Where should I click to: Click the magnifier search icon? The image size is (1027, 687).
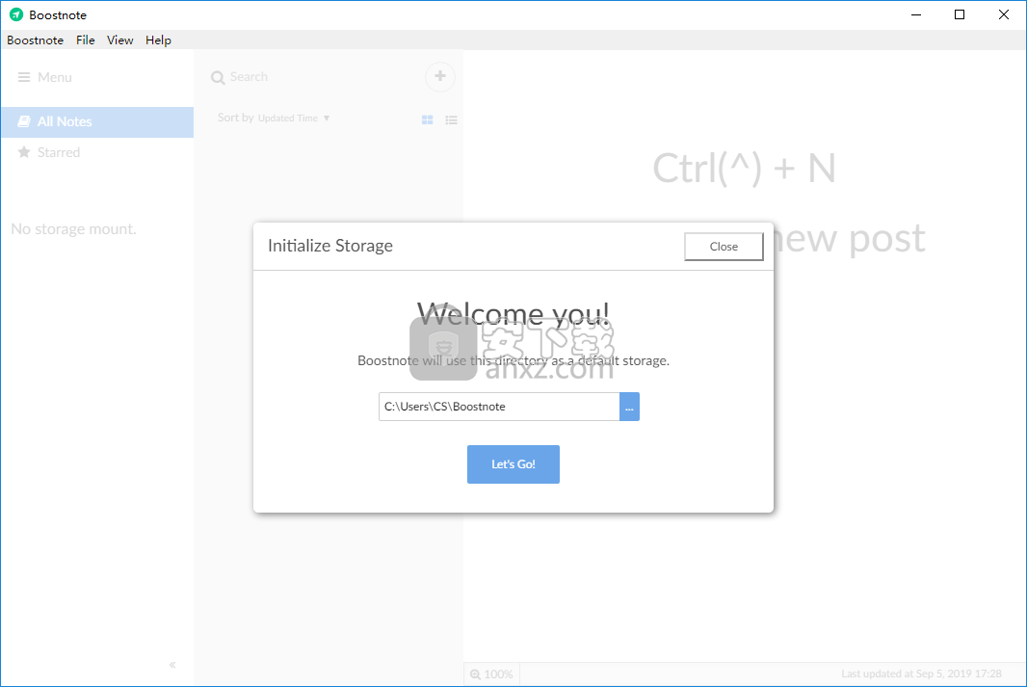tap(218, 77)
